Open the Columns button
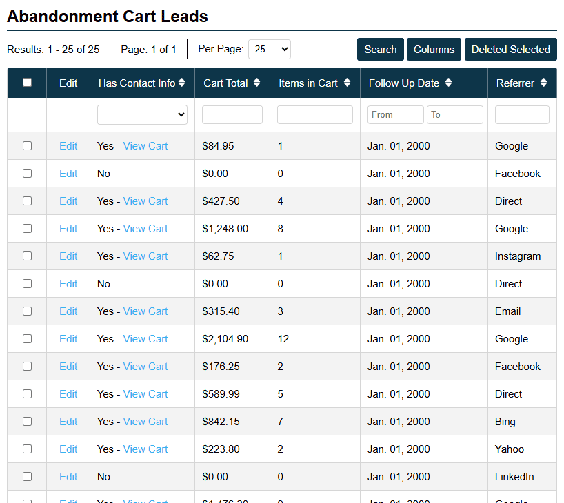 tap(434, 49)
